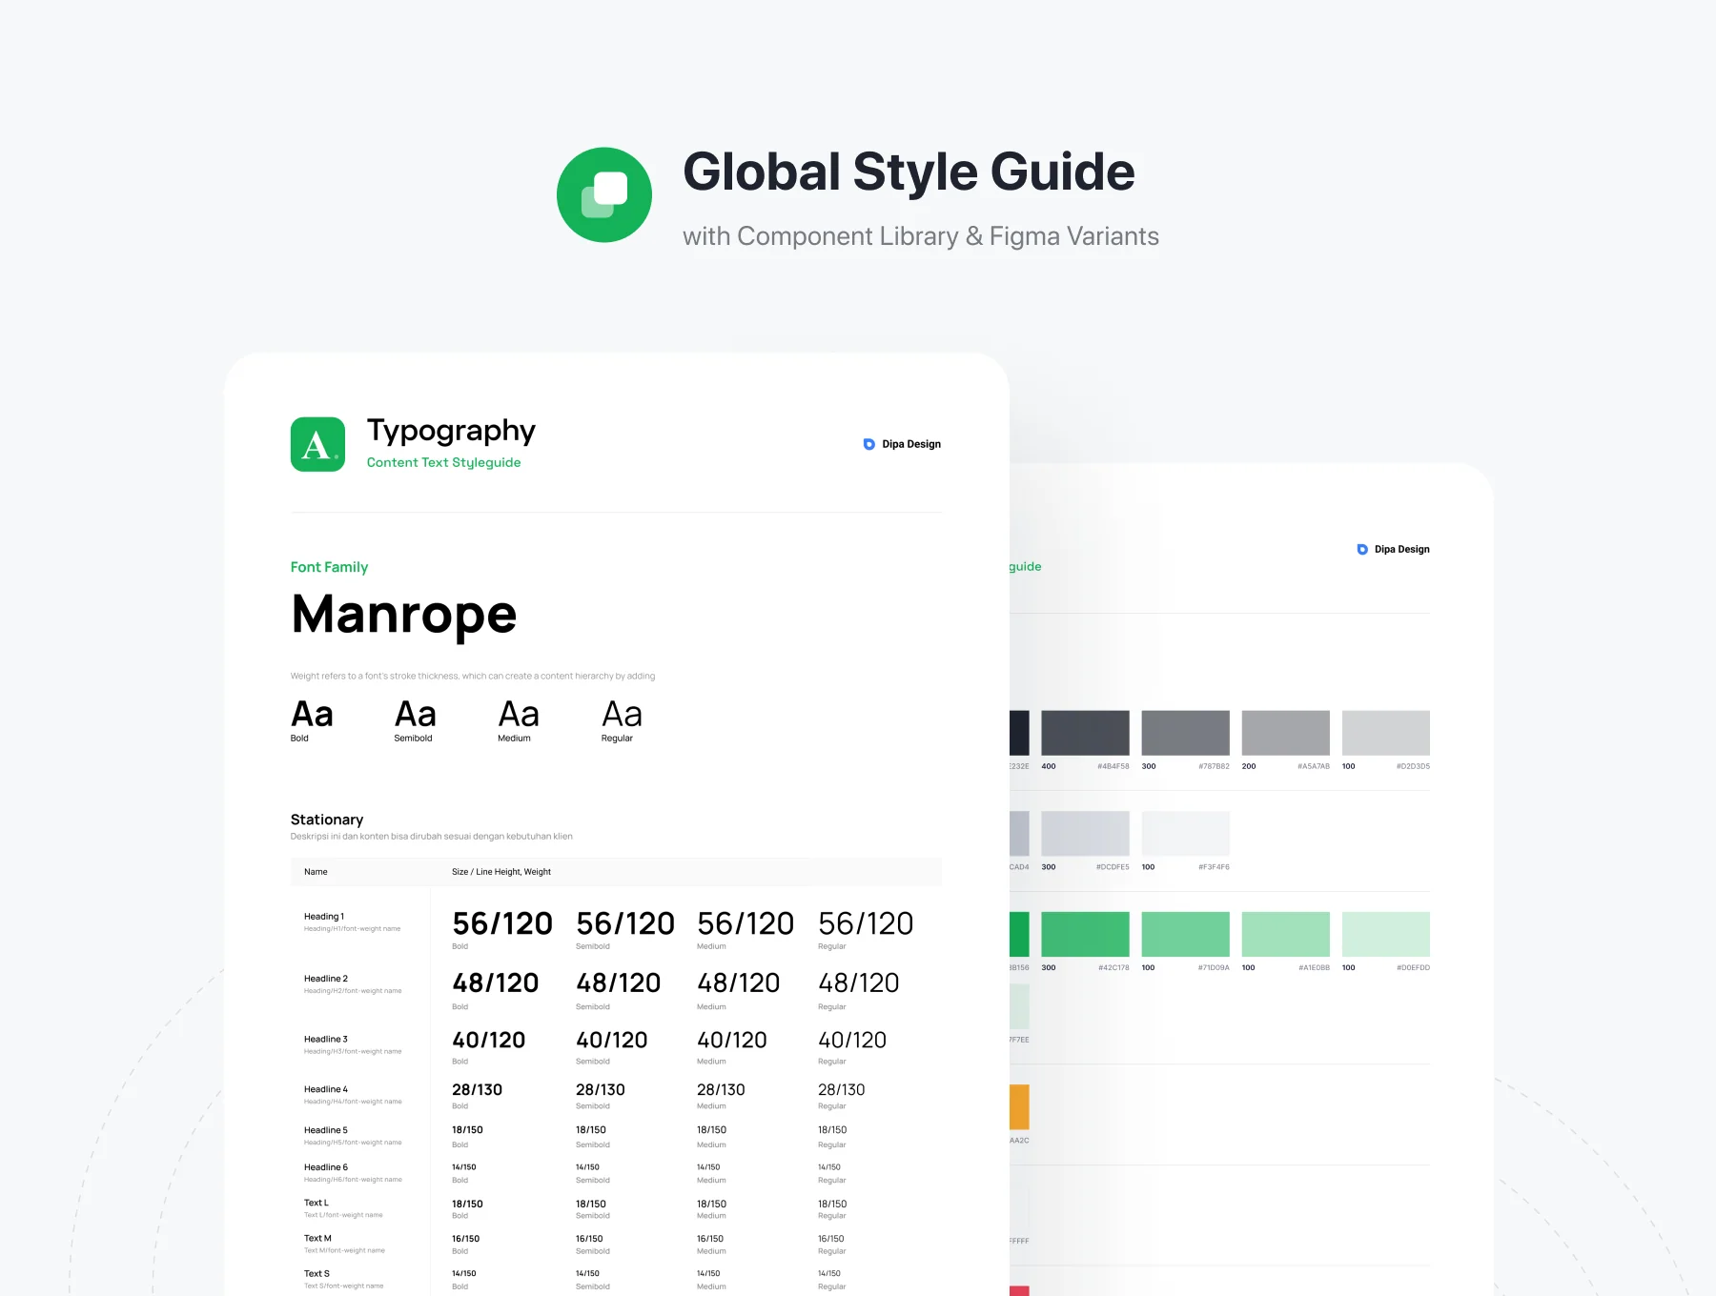Click the 'Headline 6' row name
This screenshot has width=1716, height=1296.
(x=326, y=1167)
